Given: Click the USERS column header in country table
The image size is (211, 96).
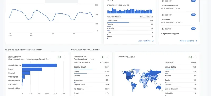Looking at the screenshot, I should point(194,63).
